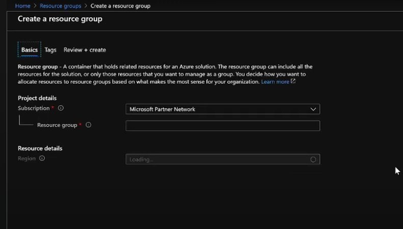
Task: Switch to the Basics tab
Action: (x=30, y=49)
